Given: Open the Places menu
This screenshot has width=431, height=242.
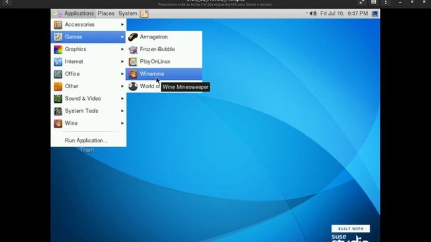Looking at the screenshot, I should pyautogui.click(x=106, y=13).
